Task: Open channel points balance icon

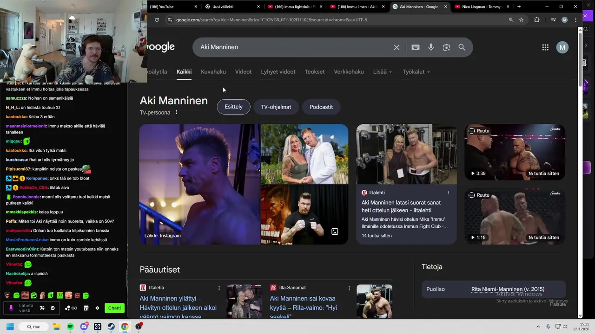Action: pos(71,308)
